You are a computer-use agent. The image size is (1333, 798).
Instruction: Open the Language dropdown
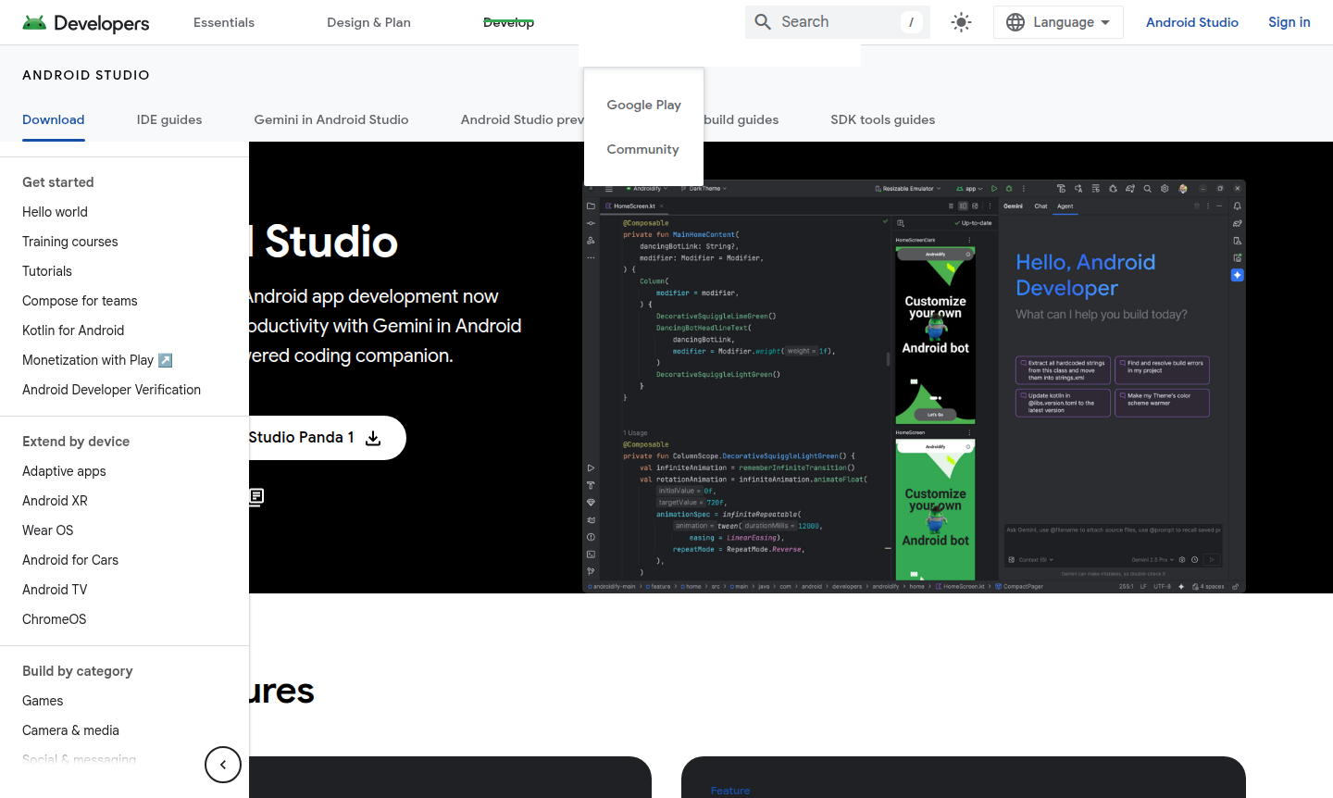coord(1058,22)
